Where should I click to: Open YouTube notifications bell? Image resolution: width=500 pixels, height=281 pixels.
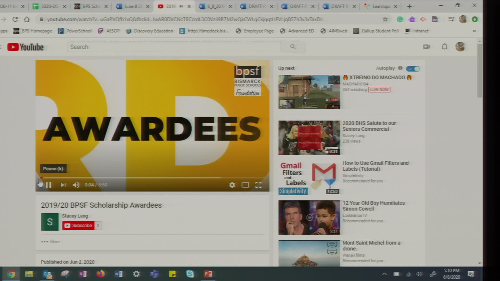click(x=445, y=47)
